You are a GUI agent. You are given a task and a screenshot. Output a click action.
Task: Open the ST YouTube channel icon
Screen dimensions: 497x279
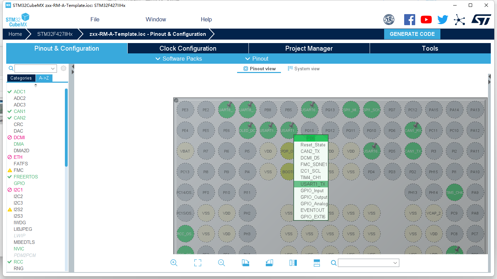coord(426,20)
